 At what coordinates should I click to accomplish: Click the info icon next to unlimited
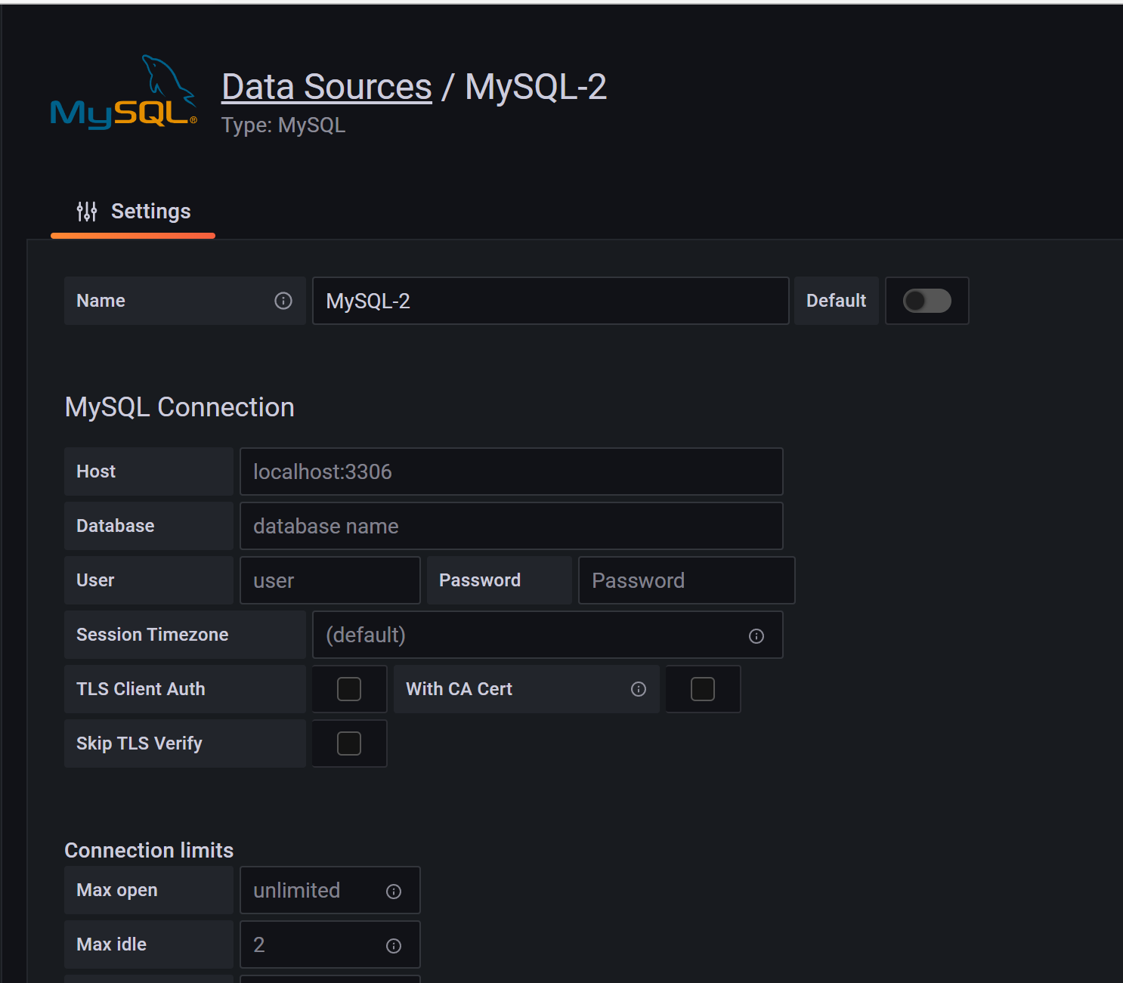coord(393,891)
